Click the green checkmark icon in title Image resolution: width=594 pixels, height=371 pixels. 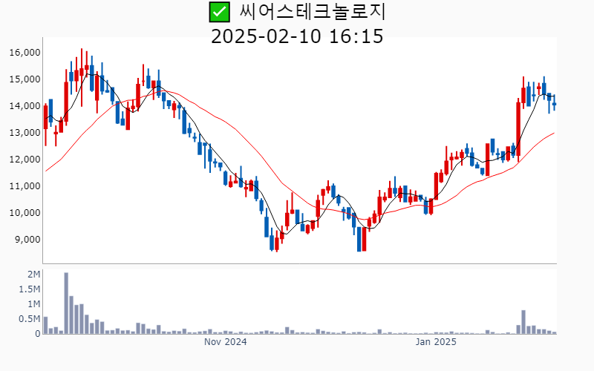219,12
